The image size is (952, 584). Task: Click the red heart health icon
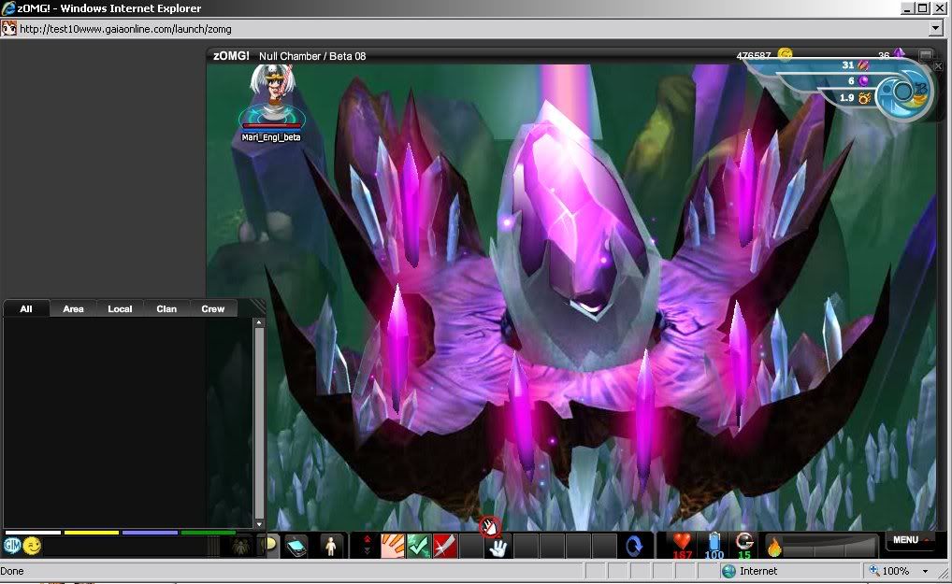(682, 541)
